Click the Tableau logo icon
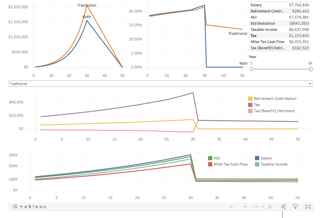This screenshot has width=336, height=218. click(29, 207)
